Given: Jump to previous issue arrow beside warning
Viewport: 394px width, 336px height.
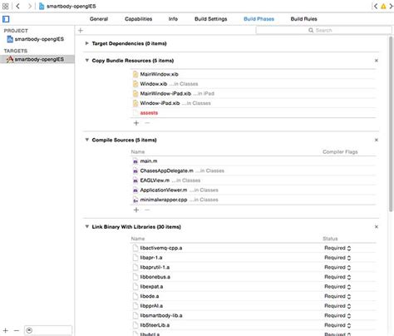Looking at the screenshot, I should coord(376,6).
